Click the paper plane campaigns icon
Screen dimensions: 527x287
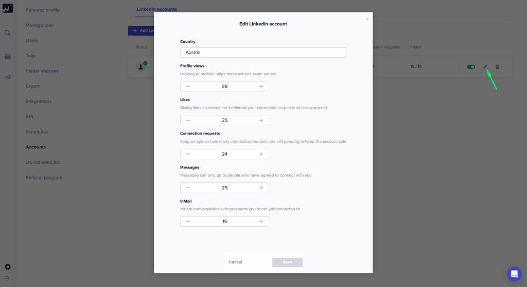pyautogui.click(x=8, y=77)
